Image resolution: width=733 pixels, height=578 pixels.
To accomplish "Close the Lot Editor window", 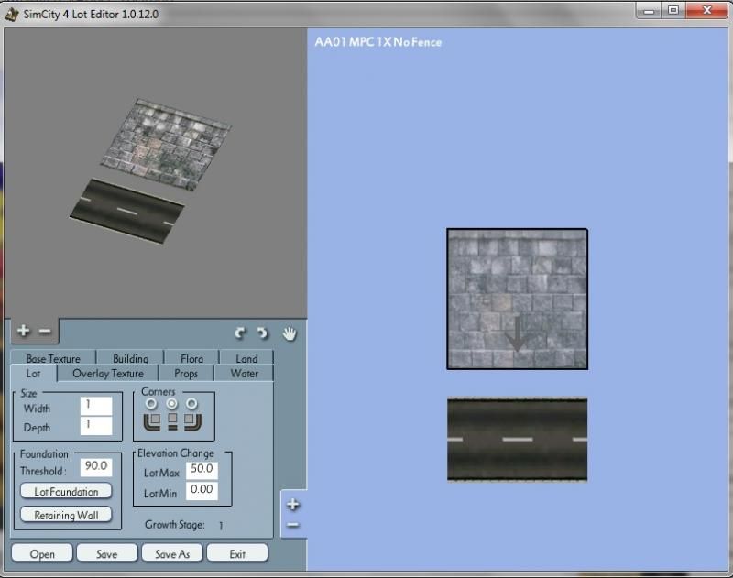I will point(706,10).
